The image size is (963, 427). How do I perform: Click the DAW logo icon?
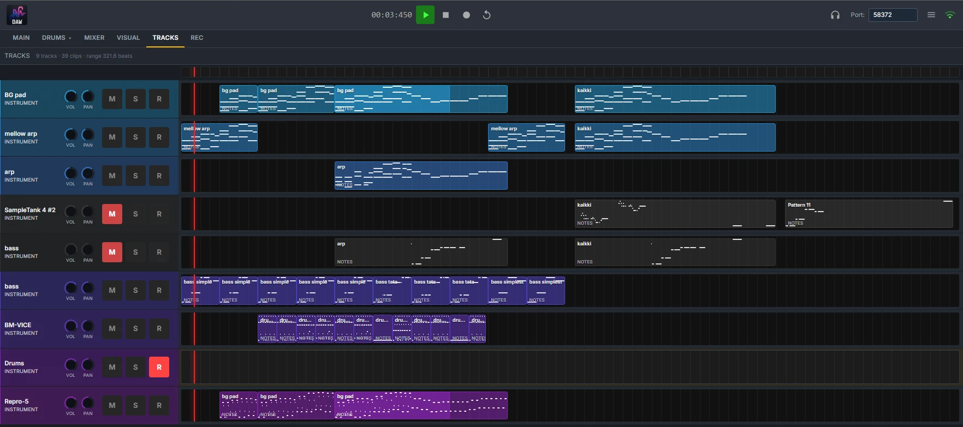[17, 15]
